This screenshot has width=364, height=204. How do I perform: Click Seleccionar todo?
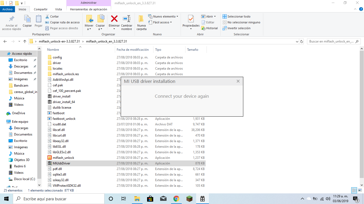point(236,16)
